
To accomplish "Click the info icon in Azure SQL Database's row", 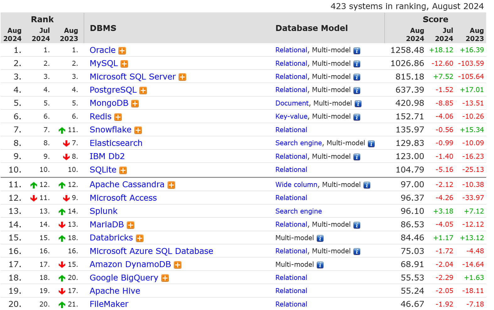I will point(357,251).
